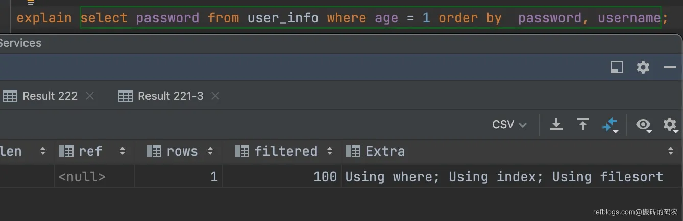Close the Result 221-3 tab
Image resolution: width=683 pixels, height=221 pixels.
click(x=215, y=96)
